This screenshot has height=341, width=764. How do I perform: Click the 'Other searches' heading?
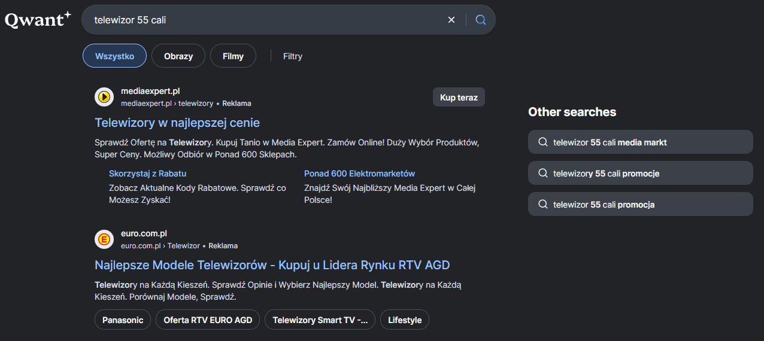572,112
